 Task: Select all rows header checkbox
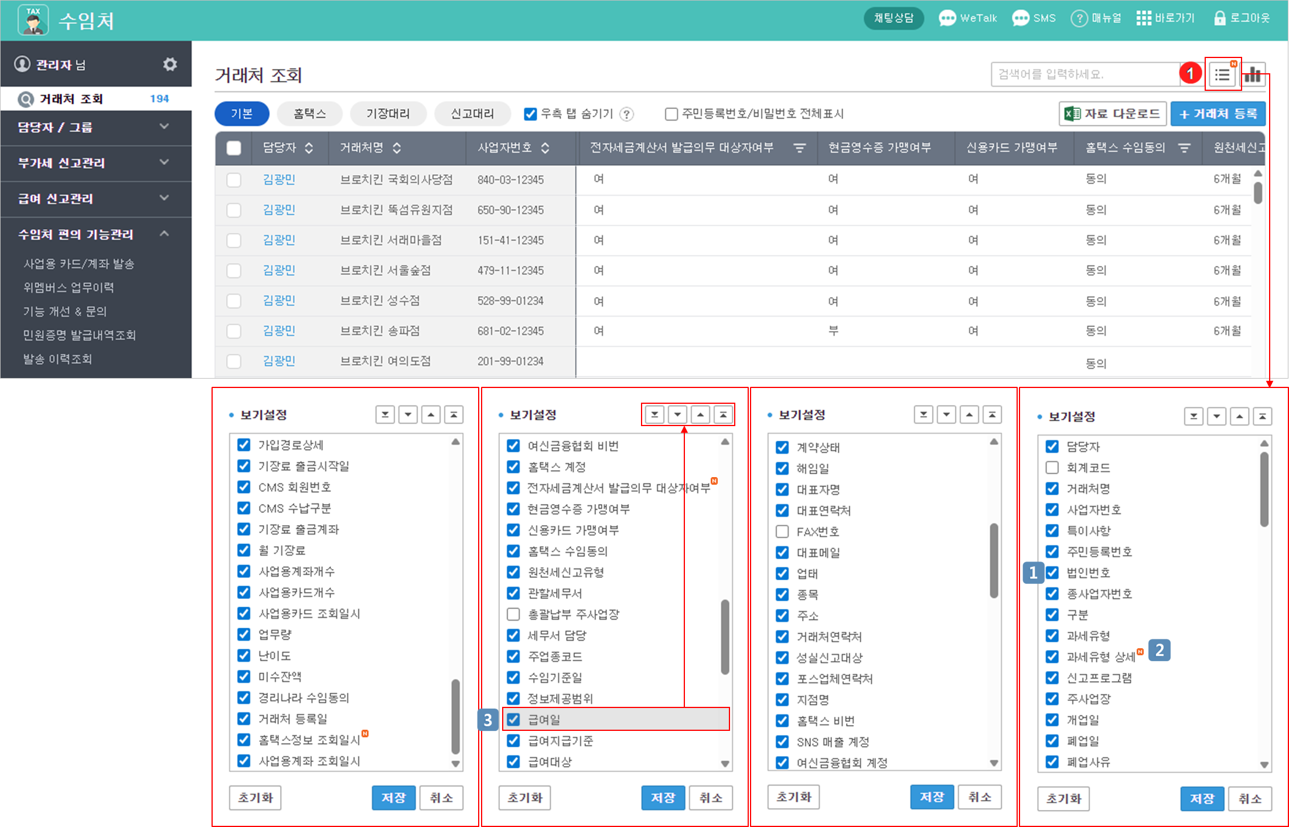tap(234, 148)
